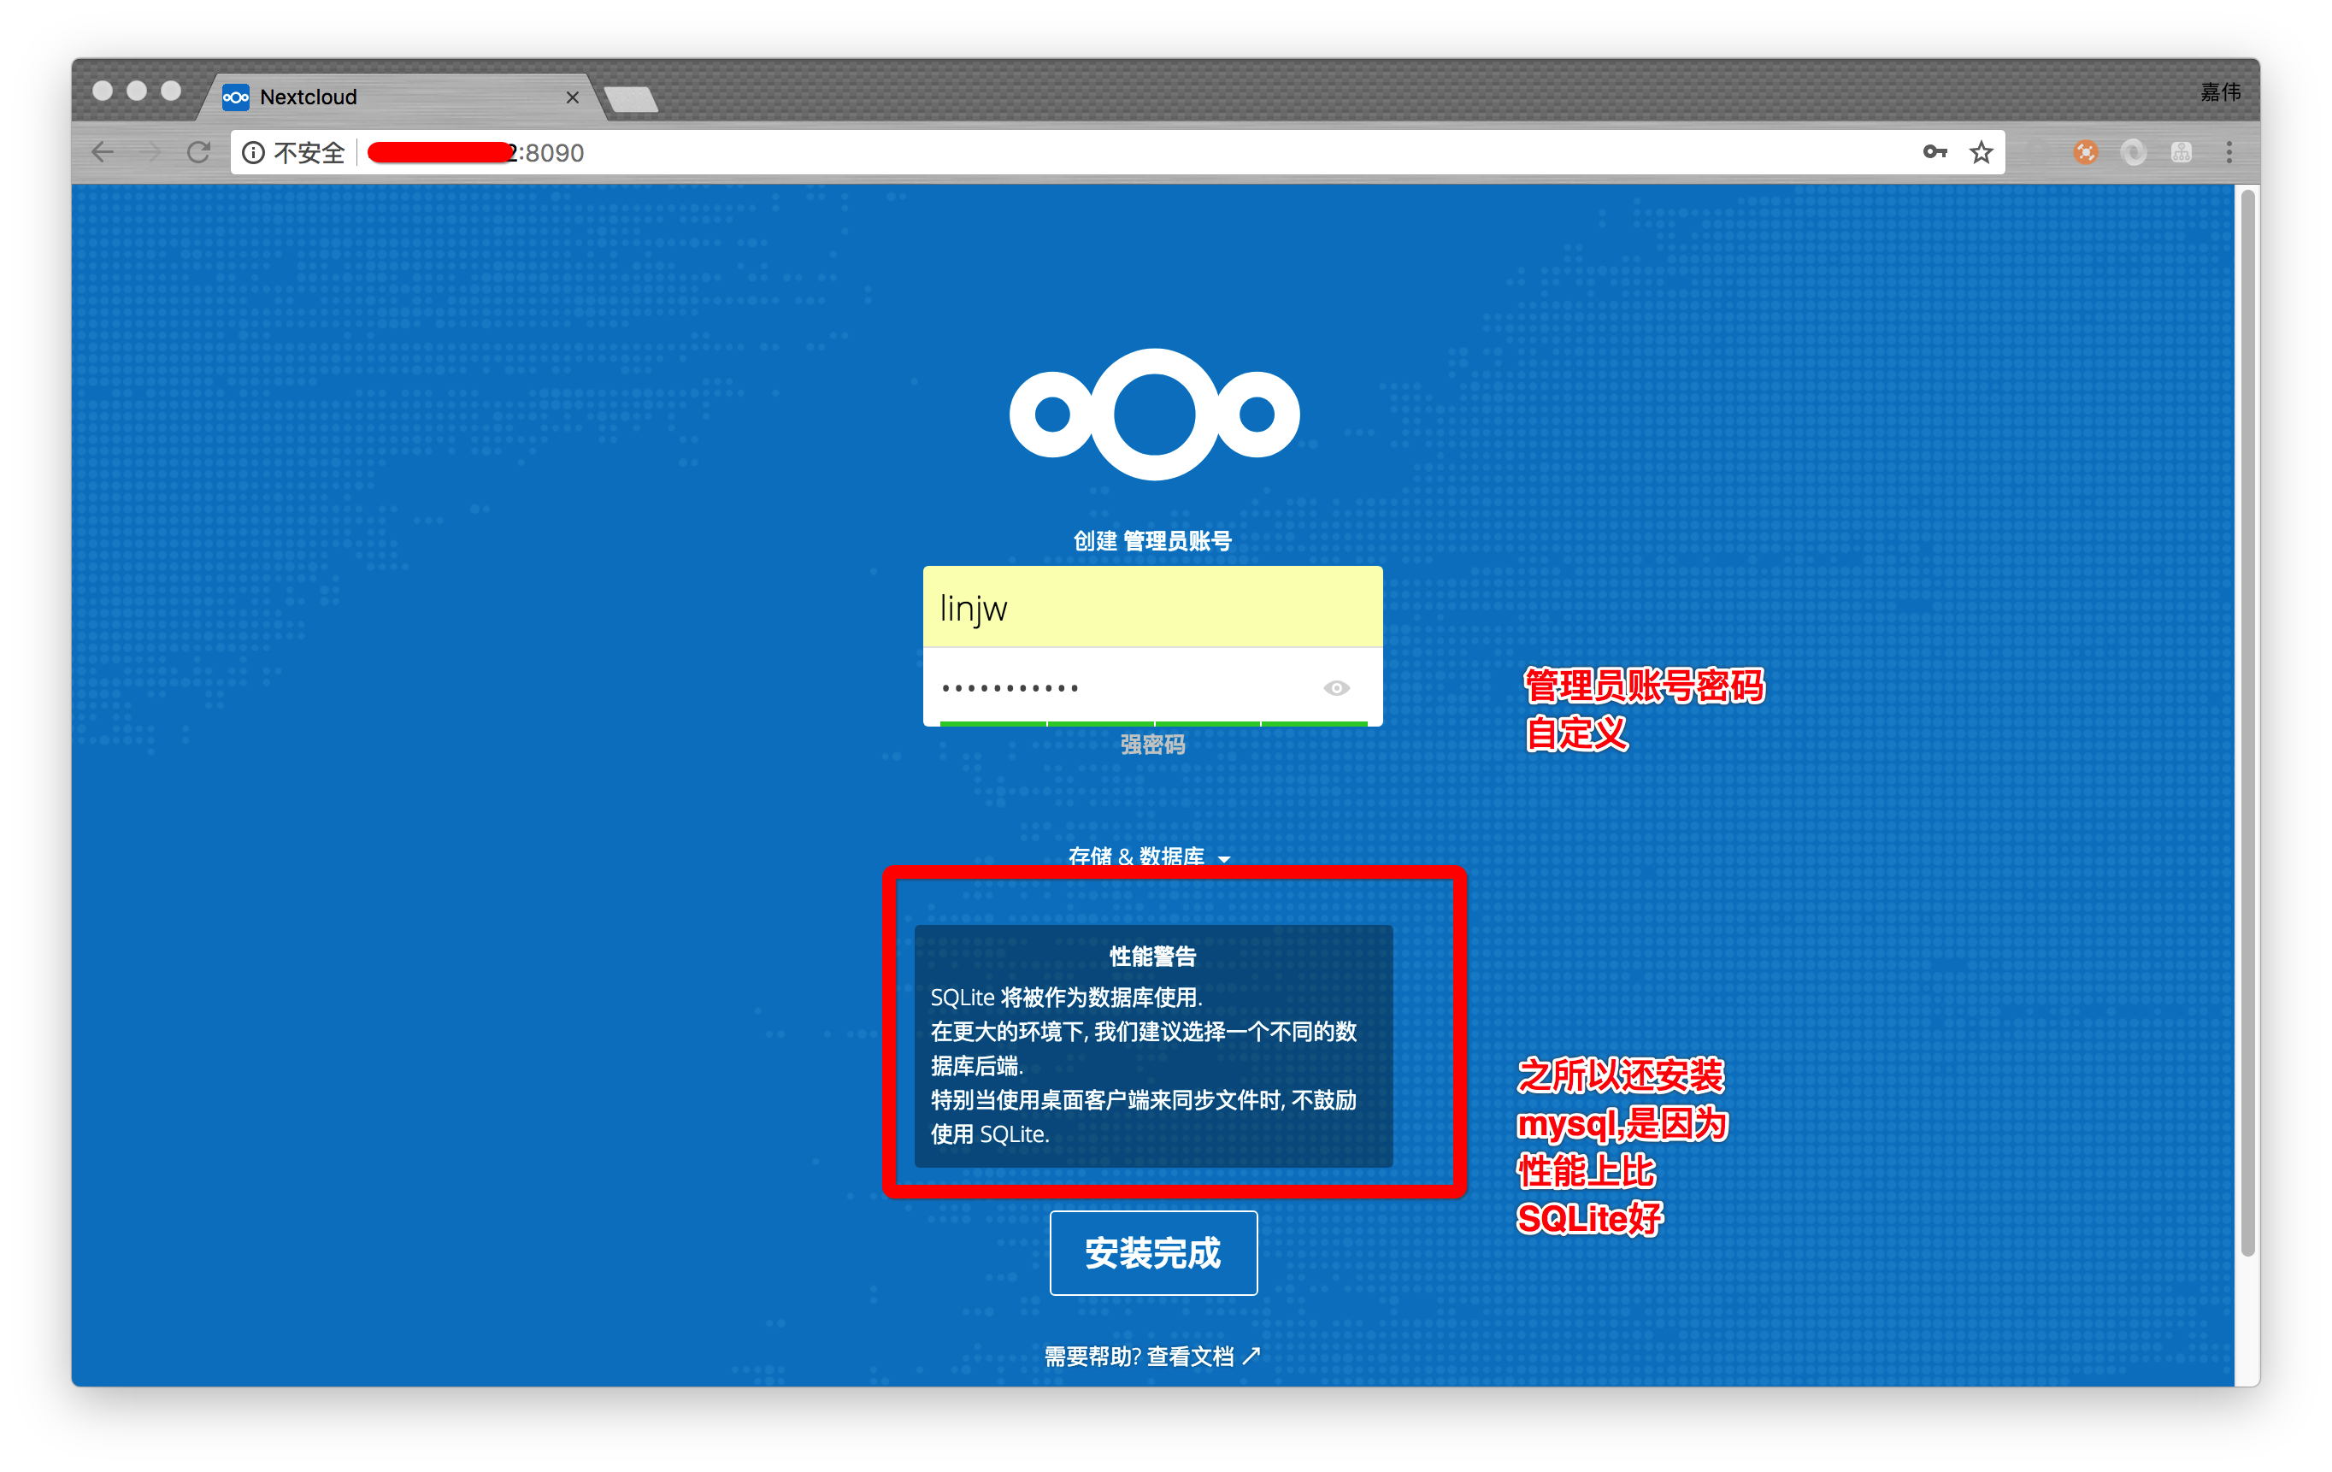Click into the admin password field
The height and width of the screenshot is (1472, 2332).
(x=1114, y=686)
